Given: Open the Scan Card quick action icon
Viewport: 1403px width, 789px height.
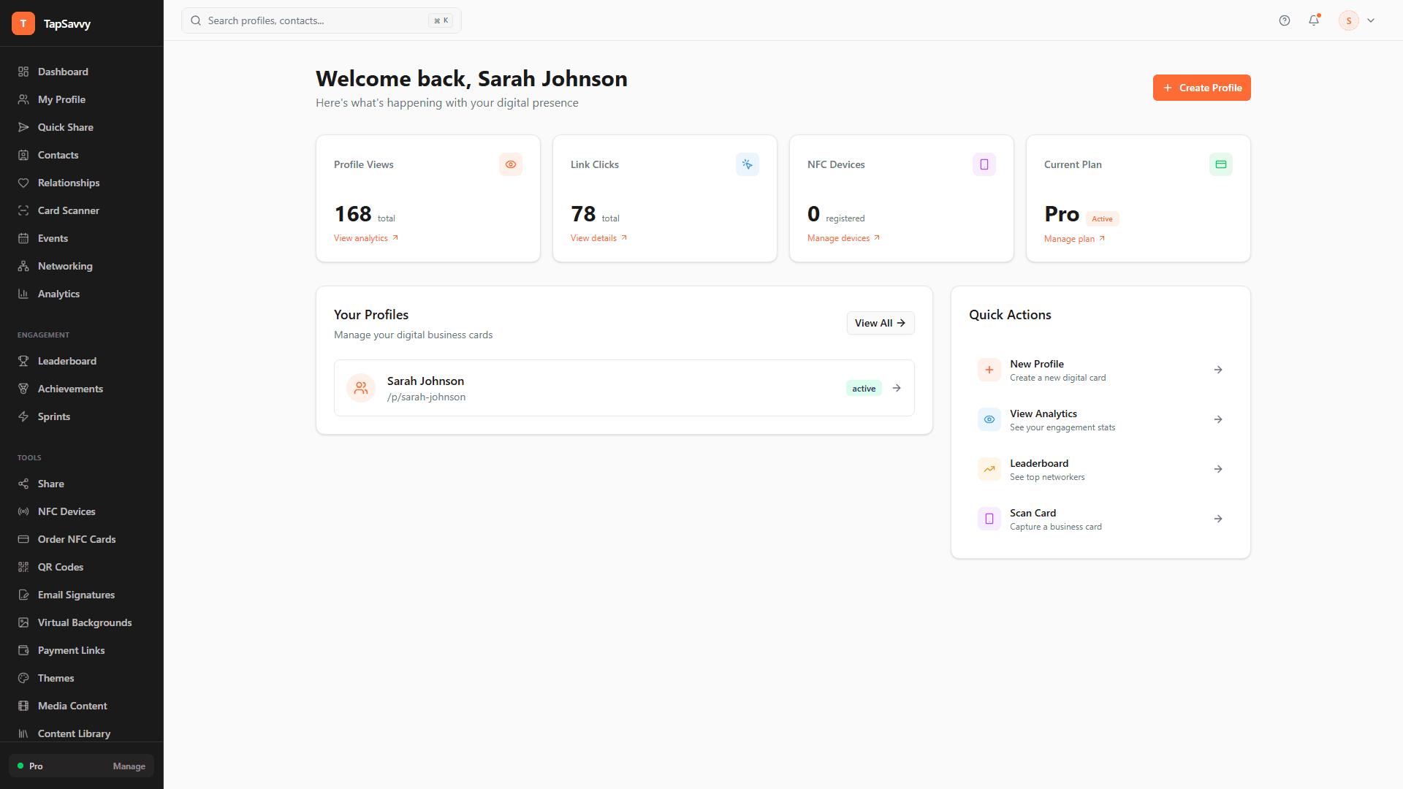Looking at the screenshot, I should (989, 519).
